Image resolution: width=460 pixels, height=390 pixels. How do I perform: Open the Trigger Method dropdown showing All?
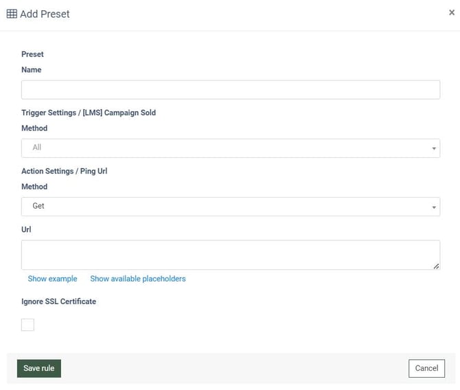[x=230, y=148]
